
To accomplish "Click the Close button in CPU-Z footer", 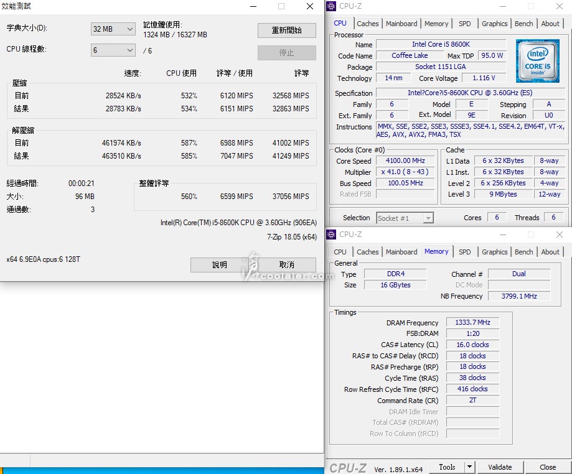I will point(548,467).
